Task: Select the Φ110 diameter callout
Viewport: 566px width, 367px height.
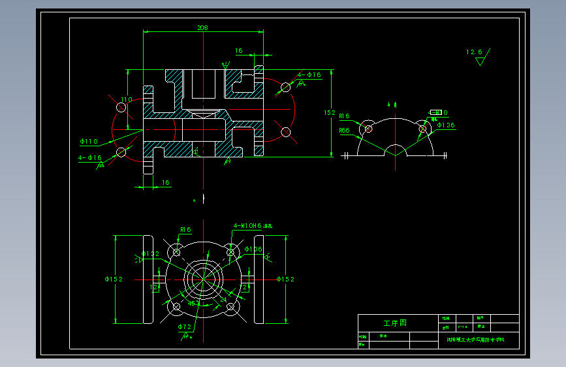Action: click(x=89, y=141)
